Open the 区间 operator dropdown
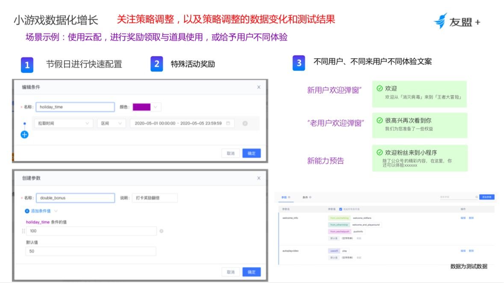The height and width of the screenshot is (283, 504). click(x=111, y=123)
